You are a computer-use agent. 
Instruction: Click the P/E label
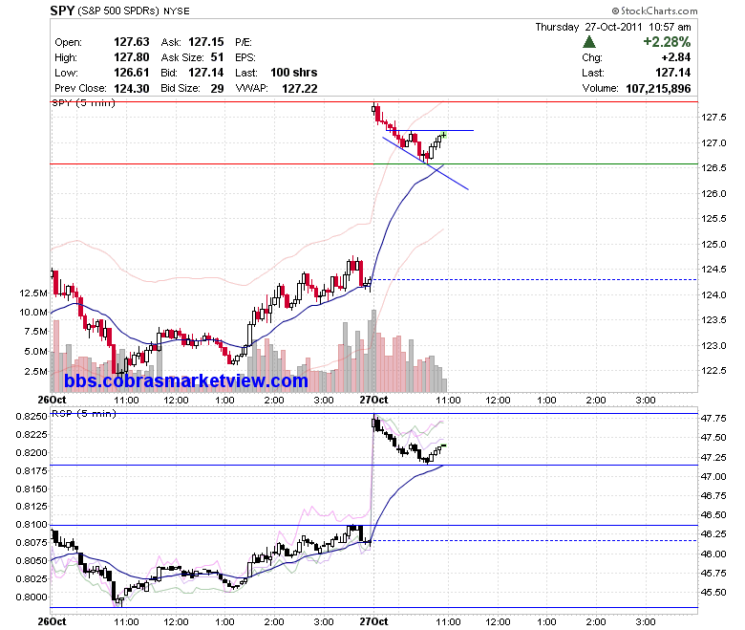click(x=244, y=42)
